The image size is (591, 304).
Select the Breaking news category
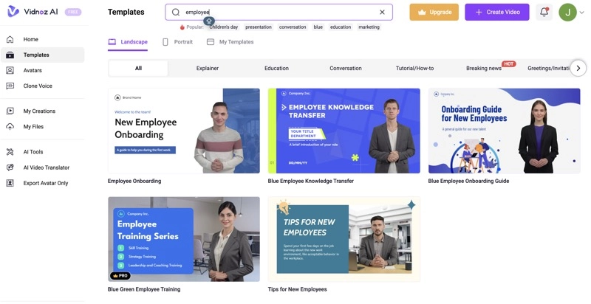tap(484, 68)
